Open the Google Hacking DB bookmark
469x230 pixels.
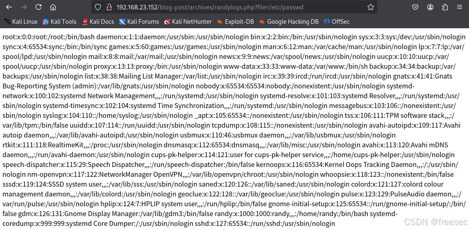coord(289,22)
